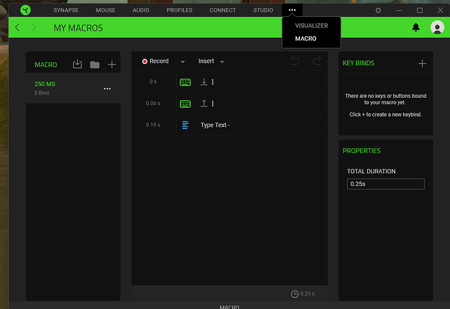Image resolution: width=450 pixels, height=309 pixels.
Task: Open the macro folder icon
Action: click(95, 65)
